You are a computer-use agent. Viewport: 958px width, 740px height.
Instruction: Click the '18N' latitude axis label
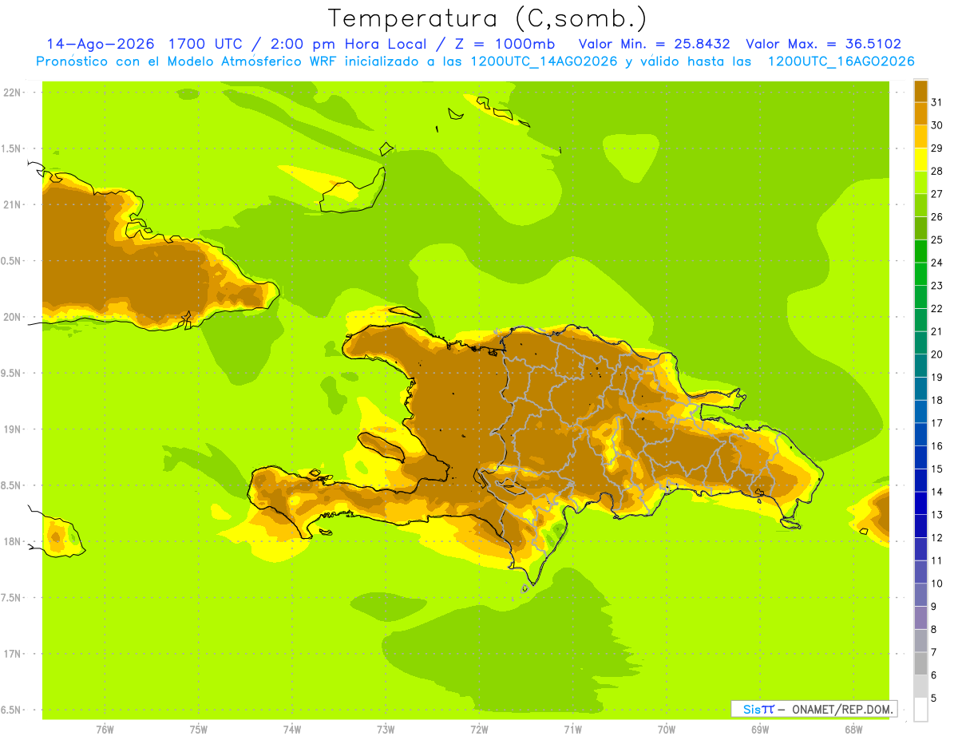tap(11, 541)
